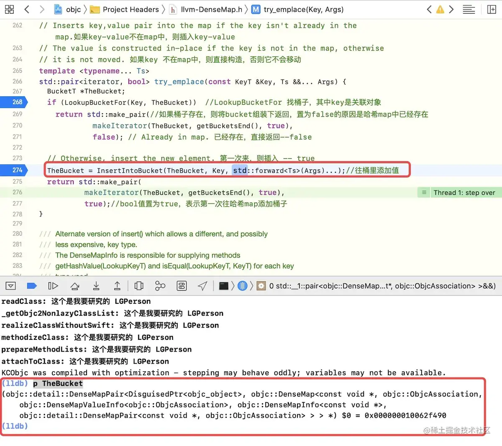The width and height of the screenshot is (502, 446).
Task: Open the stack frame '0 std::__1::pair' menu
Action: coord(382,286)
